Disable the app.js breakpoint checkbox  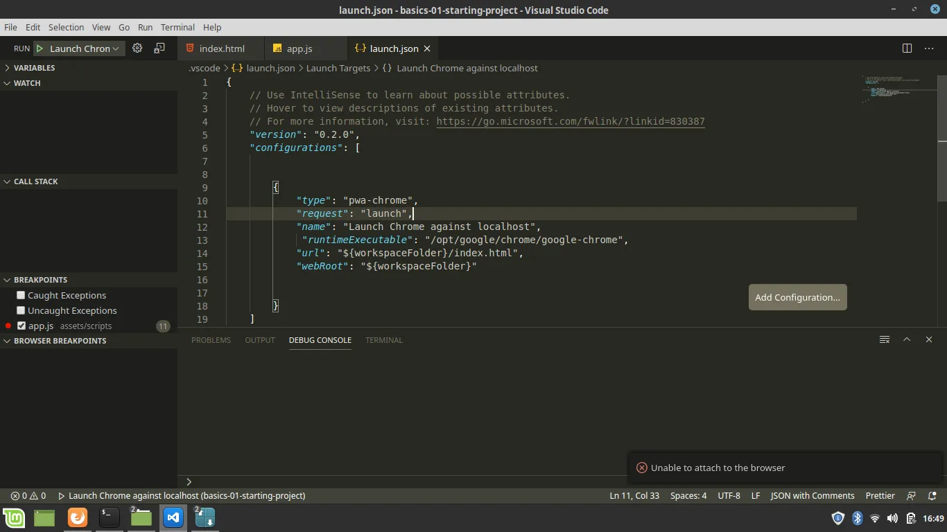coord(21,326)
